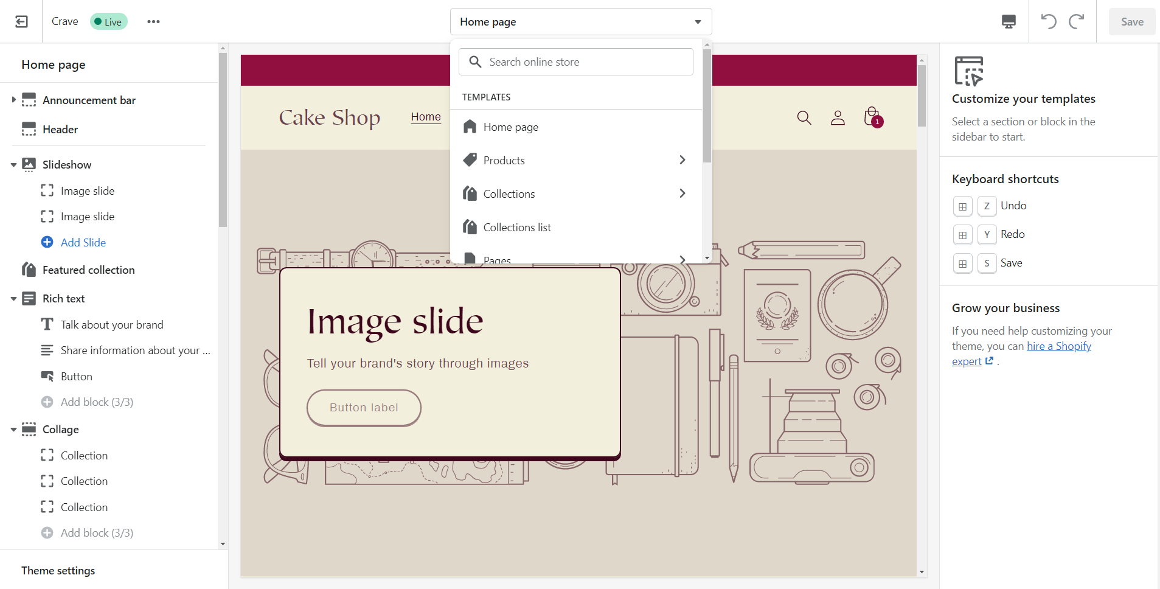Image resolution: width=1160 pixels, height=589 pixels.
Task: Click the Announcement bar section icon
Action: coord(29,100)
